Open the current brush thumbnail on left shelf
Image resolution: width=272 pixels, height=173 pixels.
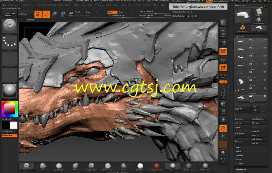click(10, 26)
